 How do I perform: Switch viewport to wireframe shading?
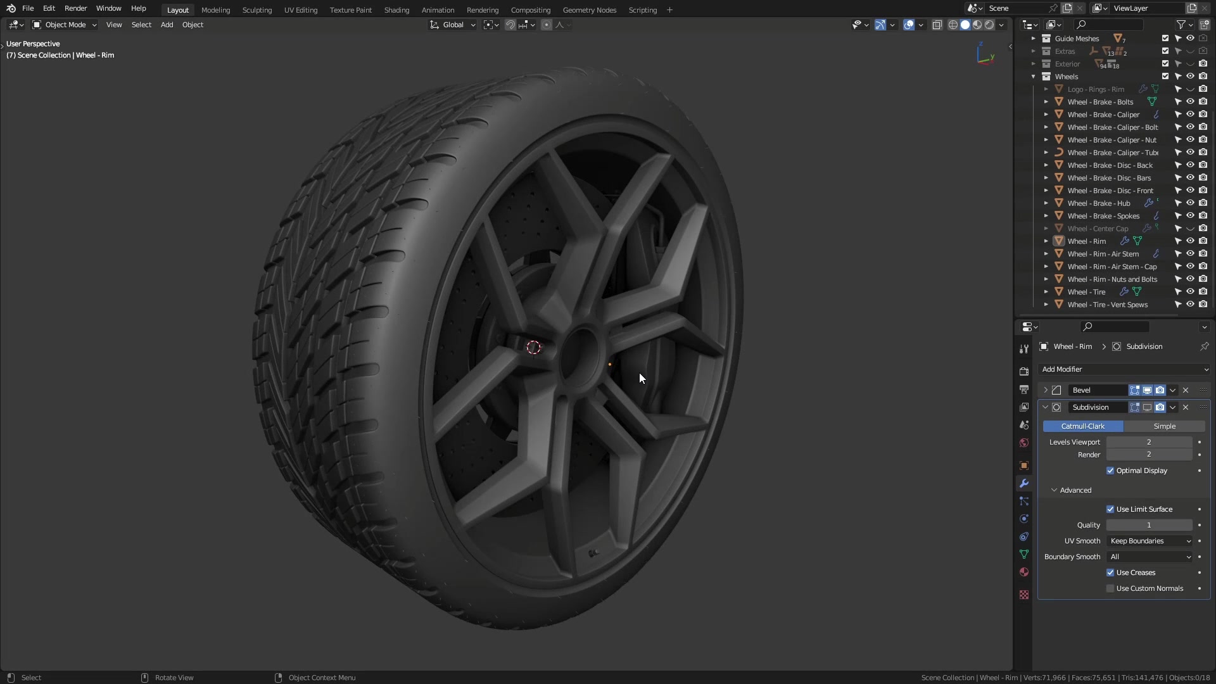click(x=953, y=25)
